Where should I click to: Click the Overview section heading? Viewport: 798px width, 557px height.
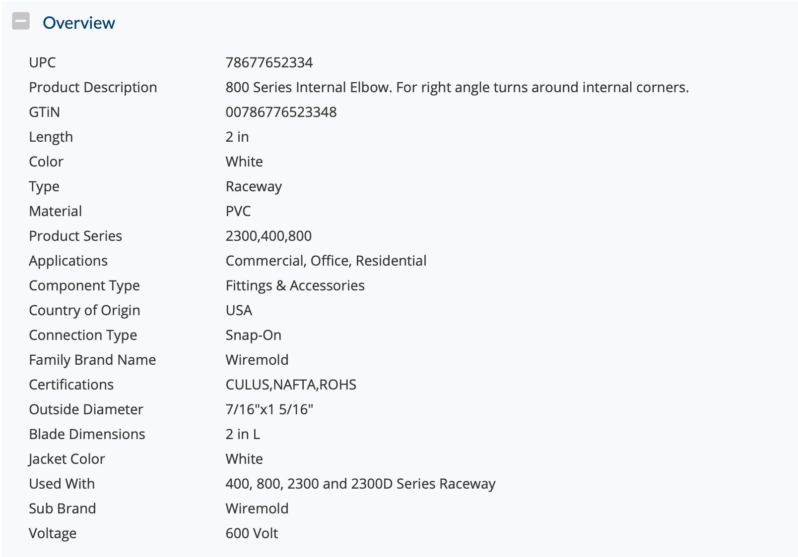78,23
